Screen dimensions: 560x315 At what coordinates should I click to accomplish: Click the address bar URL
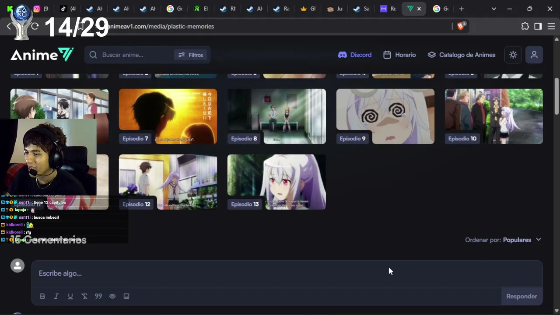pyautogui.click(x=162, y=26)
